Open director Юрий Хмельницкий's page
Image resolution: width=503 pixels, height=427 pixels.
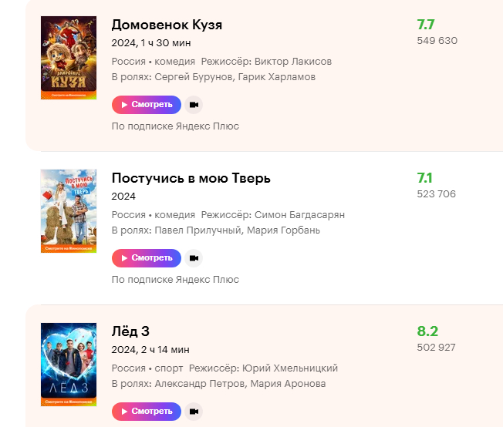click(289, 368)
